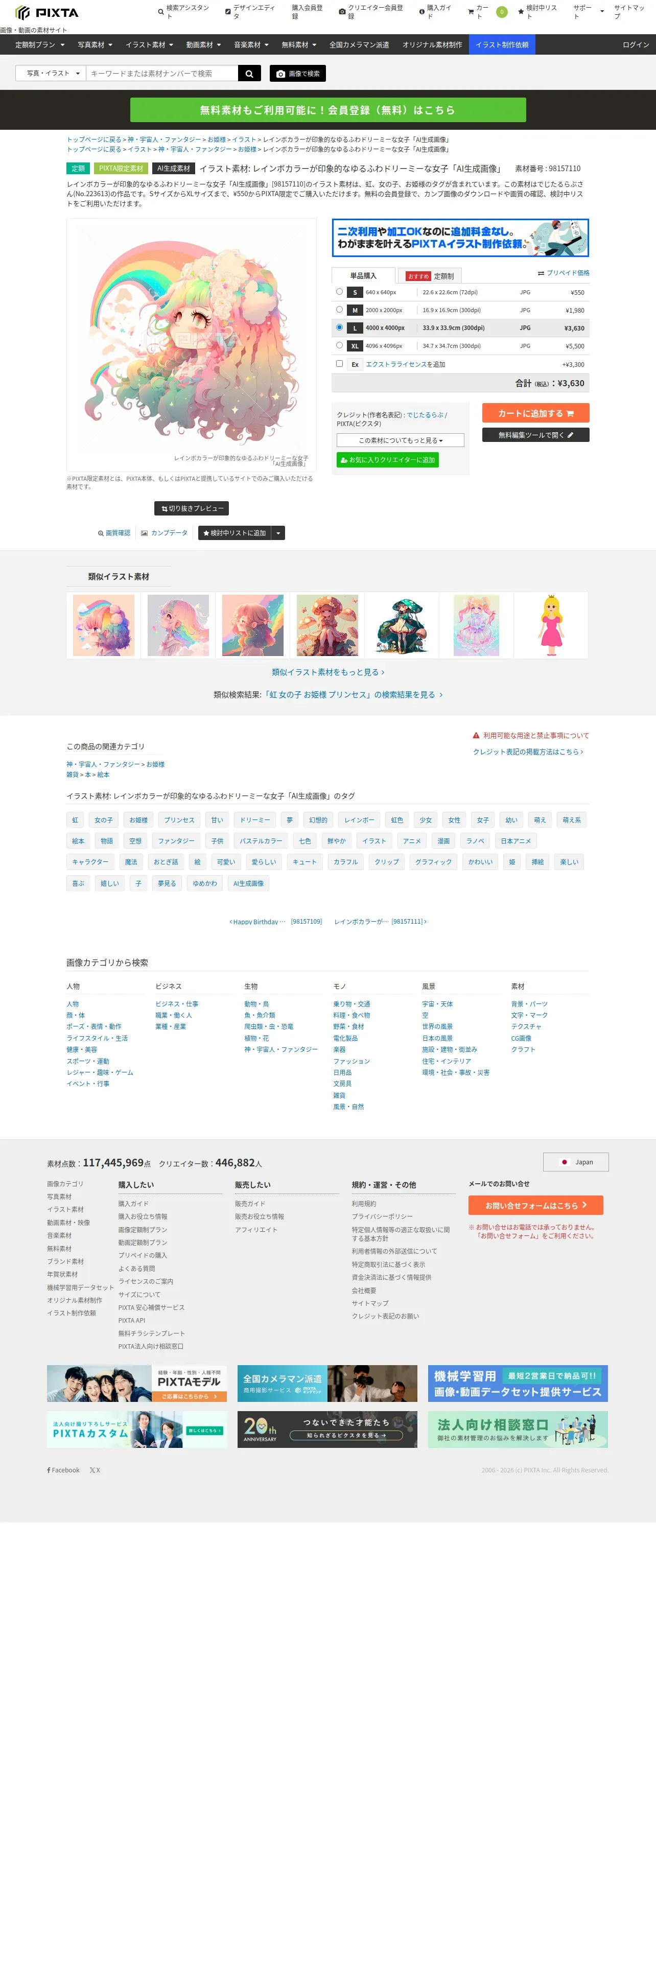Image resolution: width=656 pixels, height=1968 pixels.
Task: Click the AI生成画像 tag at tag list end
Action: tap(248, 883)
